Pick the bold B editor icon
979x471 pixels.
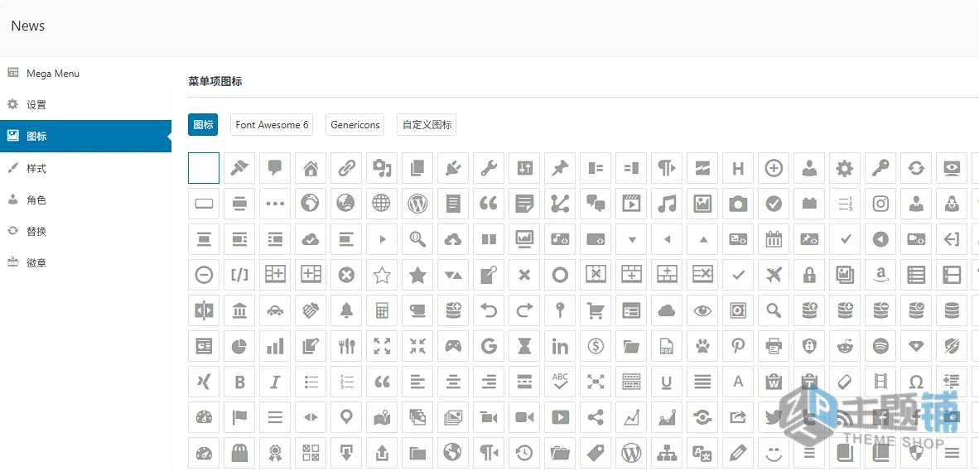point(239,381)
